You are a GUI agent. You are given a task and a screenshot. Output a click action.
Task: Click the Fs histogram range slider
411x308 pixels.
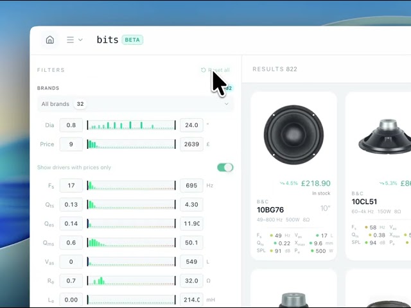point(131,185)
